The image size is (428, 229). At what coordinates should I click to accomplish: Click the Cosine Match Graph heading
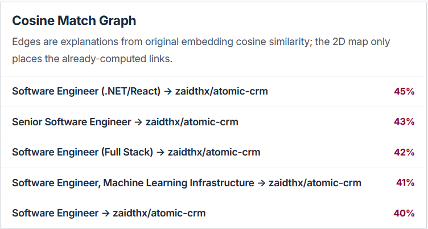tap(74, 21)
